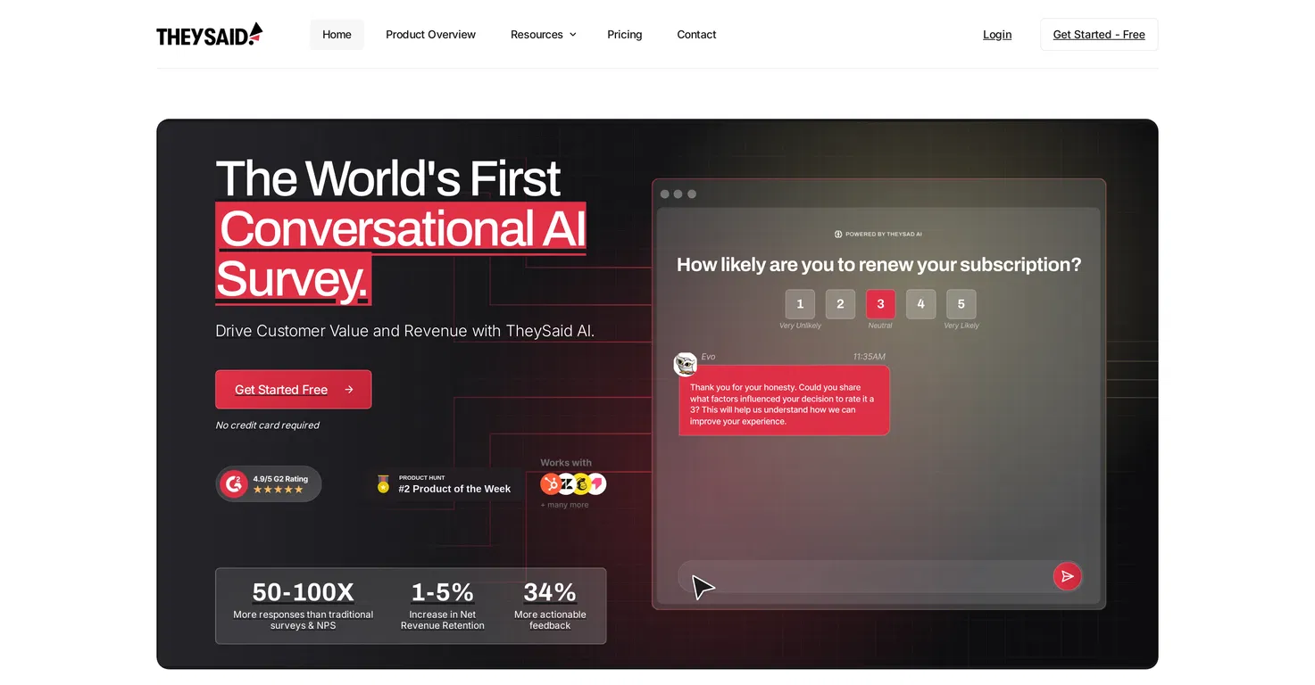The width and height of the screenshot is (1315, 685).
Task: Click the '+ many more' text
Action: point(564,505)
